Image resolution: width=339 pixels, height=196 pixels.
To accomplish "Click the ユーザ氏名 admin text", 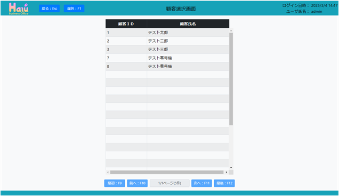I will 304,12.
